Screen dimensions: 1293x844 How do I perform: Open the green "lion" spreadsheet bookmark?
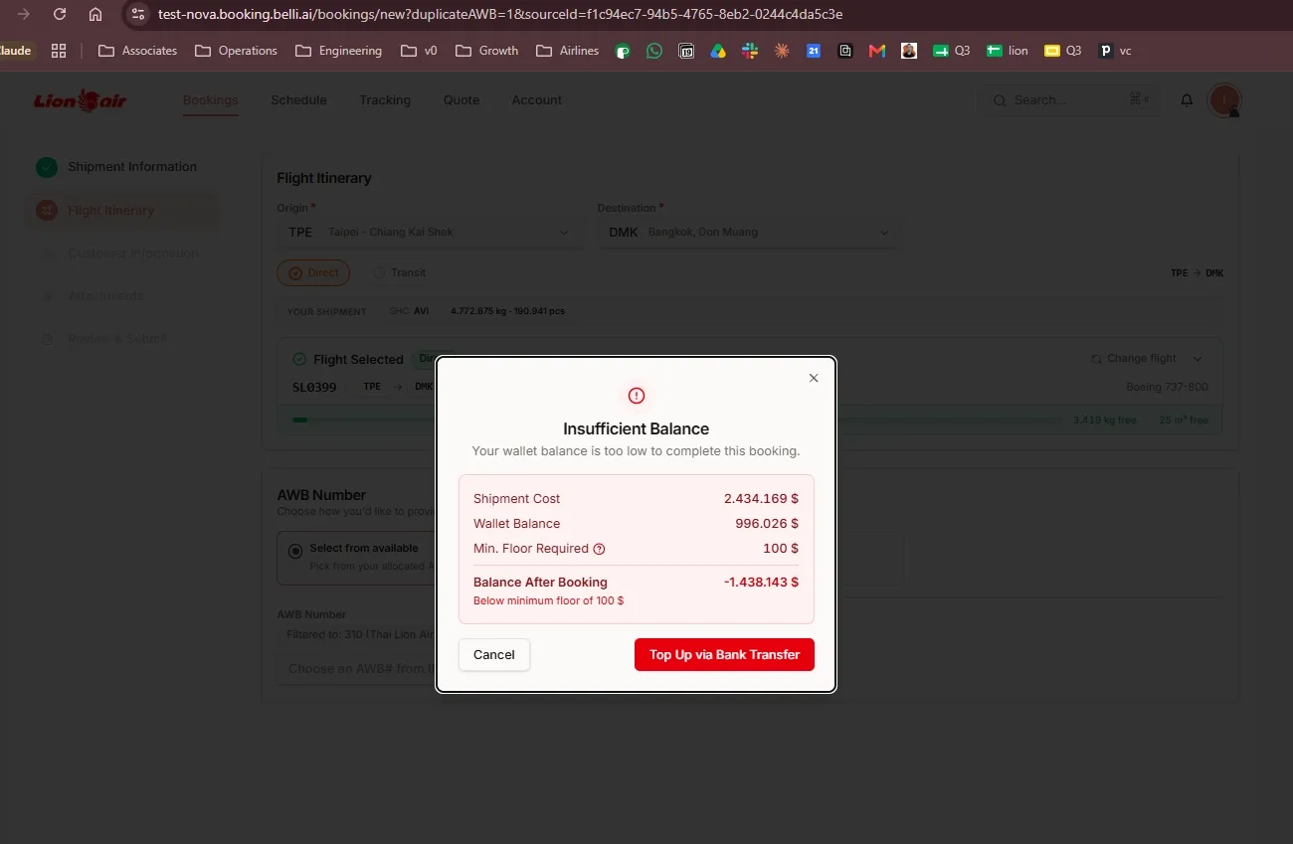tap(1008, 51)
